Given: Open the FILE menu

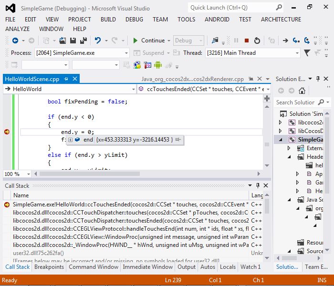Looking at the screenshot, I should (10, 20).
